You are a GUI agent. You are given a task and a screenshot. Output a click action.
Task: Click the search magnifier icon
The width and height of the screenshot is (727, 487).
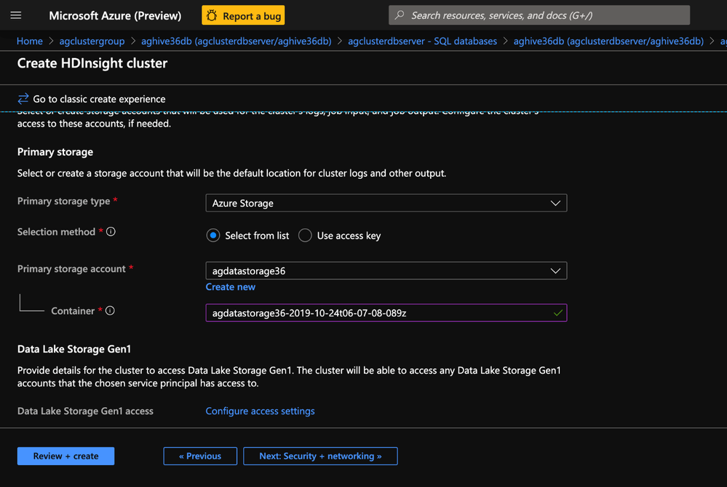tap(400, 15)
